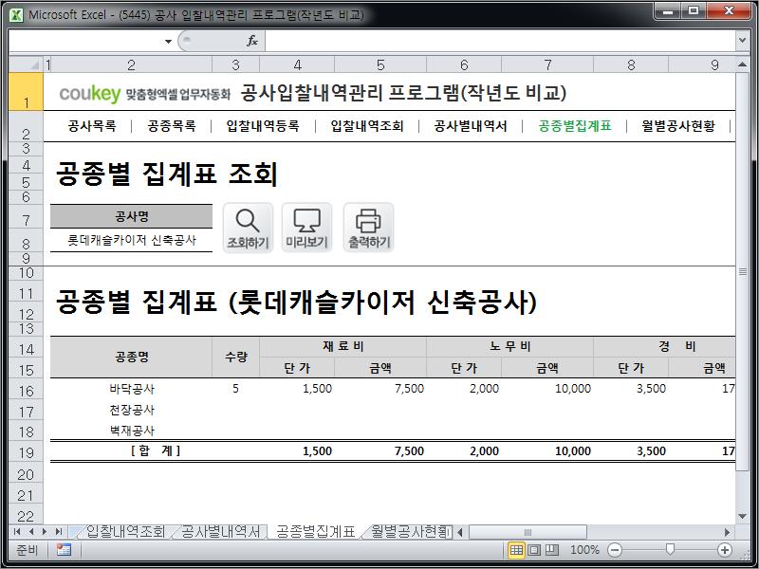Click the [합 계] total cell

155,451
